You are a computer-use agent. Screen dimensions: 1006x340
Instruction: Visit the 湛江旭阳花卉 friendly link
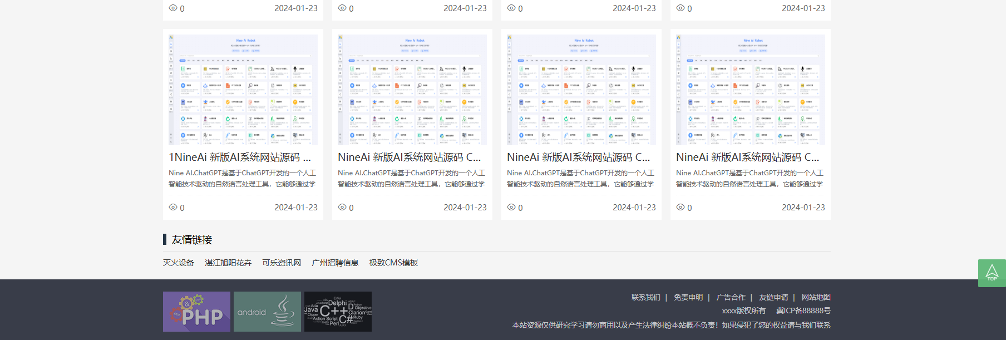tap(228, 263)
